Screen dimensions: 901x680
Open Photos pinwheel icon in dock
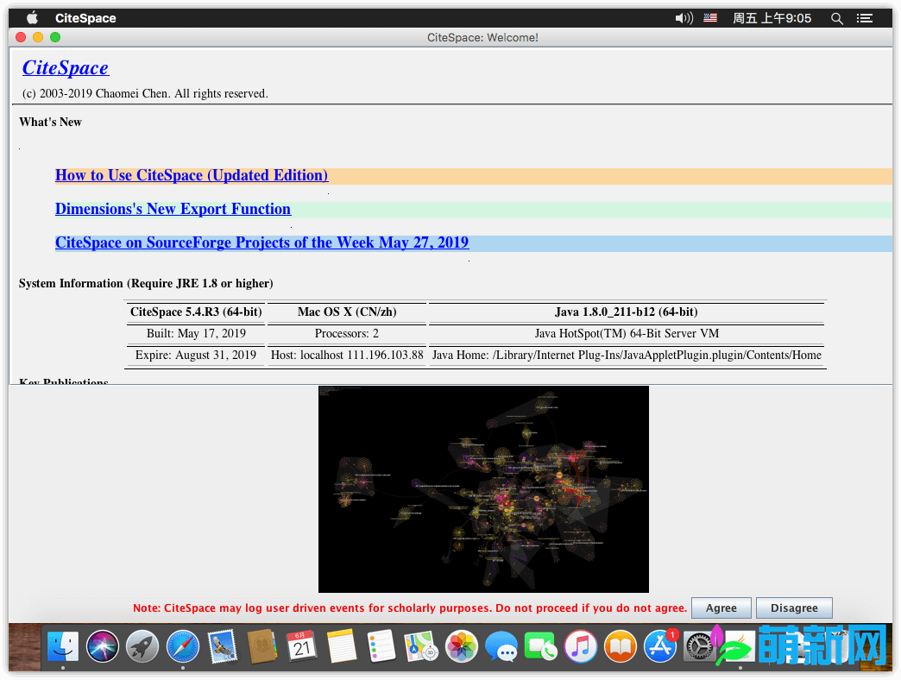[x=462, y=646]
